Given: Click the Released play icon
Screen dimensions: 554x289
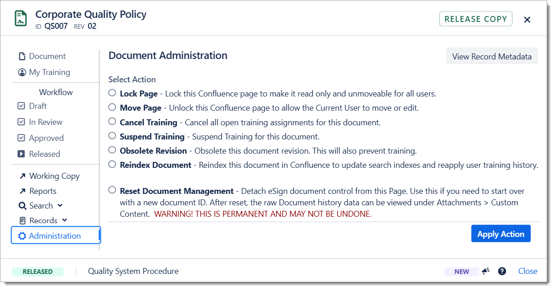Looking at the screenshot, I should (21, 154).
